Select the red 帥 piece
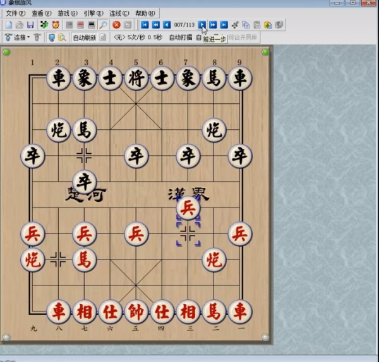 [136, 311]
